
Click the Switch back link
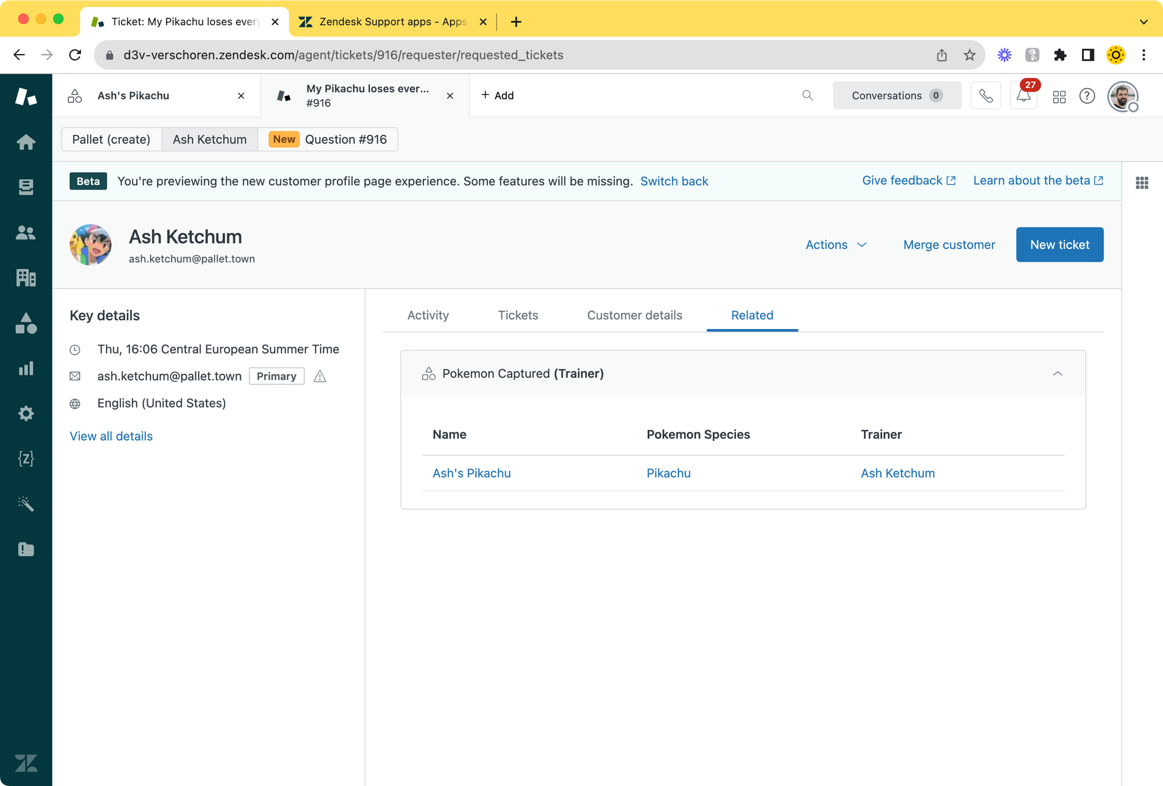(674, 181)
